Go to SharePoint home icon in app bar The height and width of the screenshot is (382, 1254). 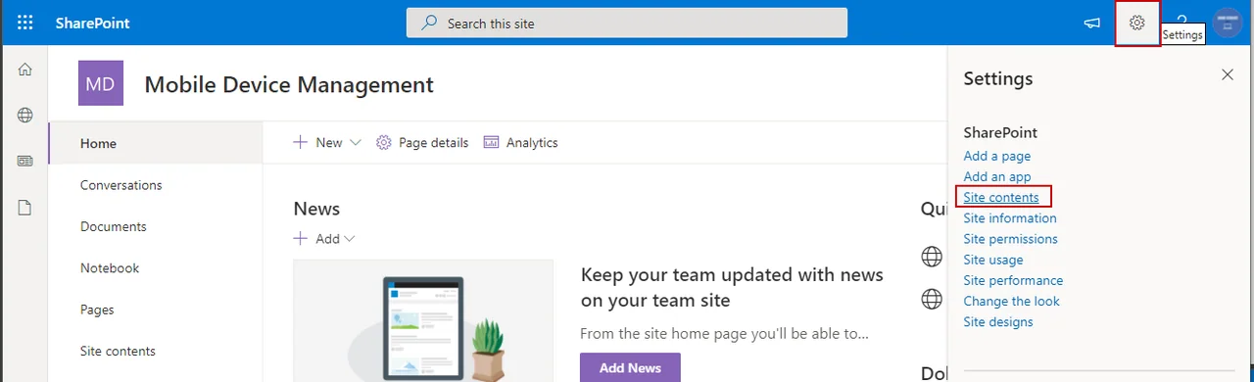[25, 70]
